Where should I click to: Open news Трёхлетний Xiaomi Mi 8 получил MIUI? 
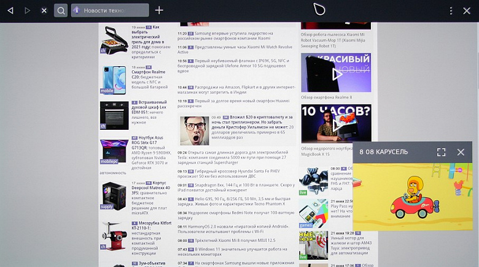[x=227, y=241]
